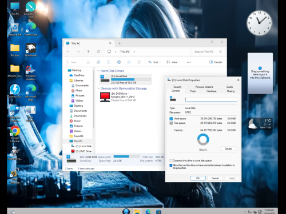Collapse the Hard Disk Drives group
This screenshot has width=286, height=214.
coord(98,71)
